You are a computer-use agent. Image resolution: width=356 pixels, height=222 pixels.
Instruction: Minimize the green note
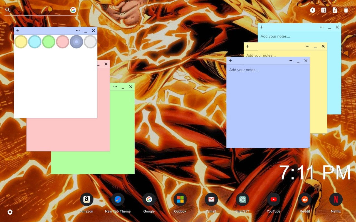tap(123, 87)
